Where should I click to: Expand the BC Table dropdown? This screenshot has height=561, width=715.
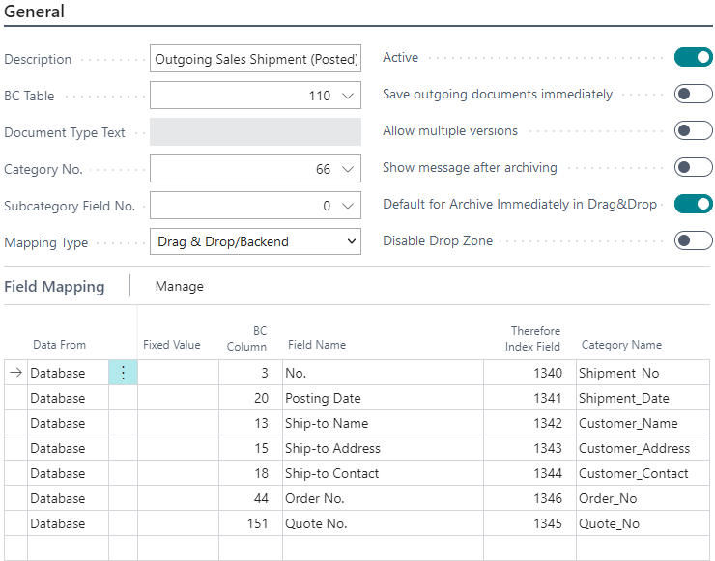[x=349, y=97]
